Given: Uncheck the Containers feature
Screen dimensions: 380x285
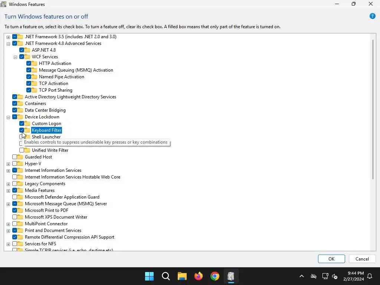Looking at the screenshot, I should 14,104.
